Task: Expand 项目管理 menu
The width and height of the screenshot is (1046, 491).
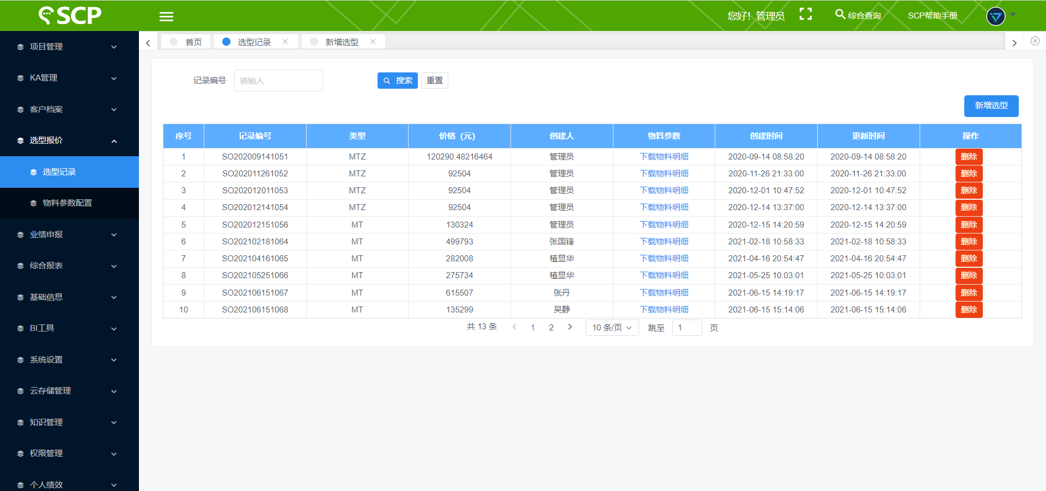Action: pyautogui.click(x=69, y=47)
